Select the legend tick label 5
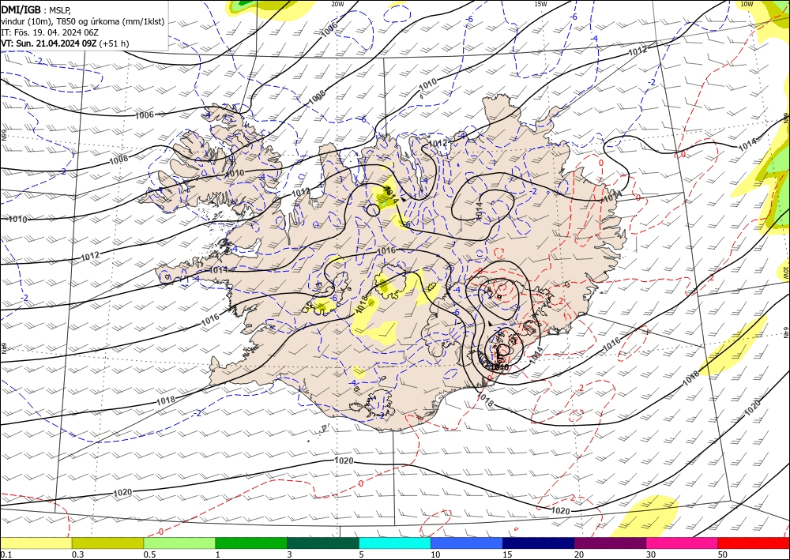The height and width of the screenshot is (560, 790). [362, 554]
